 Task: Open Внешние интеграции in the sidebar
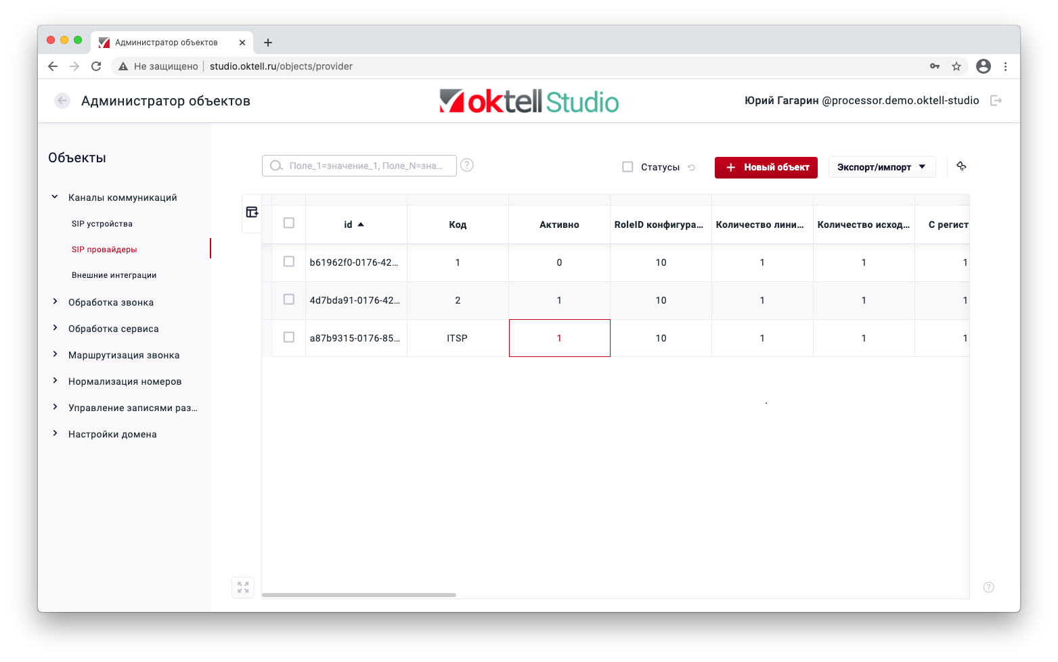click(114, 275)
